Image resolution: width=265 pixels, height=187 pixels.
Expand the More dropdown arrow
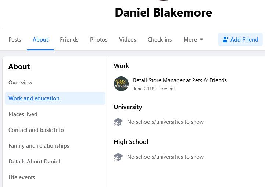click(201, 40)
